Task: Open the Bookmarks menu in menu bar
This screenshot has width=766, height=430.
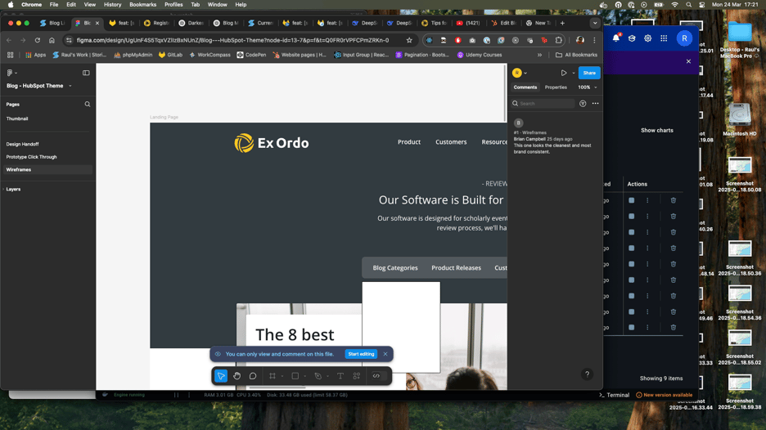Action: (x=142, y=4)
